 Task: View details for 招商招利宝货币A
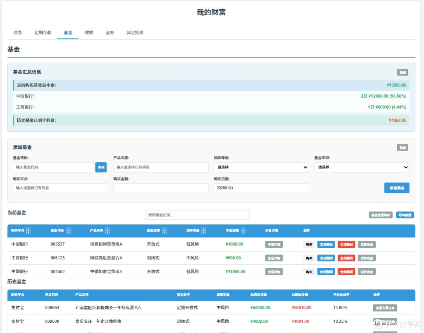tap(274, 244)
